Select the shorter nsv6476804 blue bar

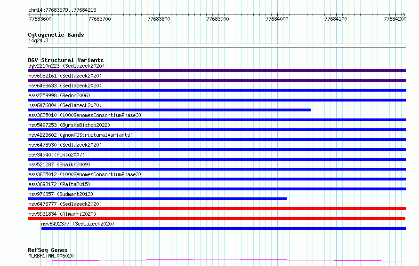pyautogui.click(x=169, y=110)
